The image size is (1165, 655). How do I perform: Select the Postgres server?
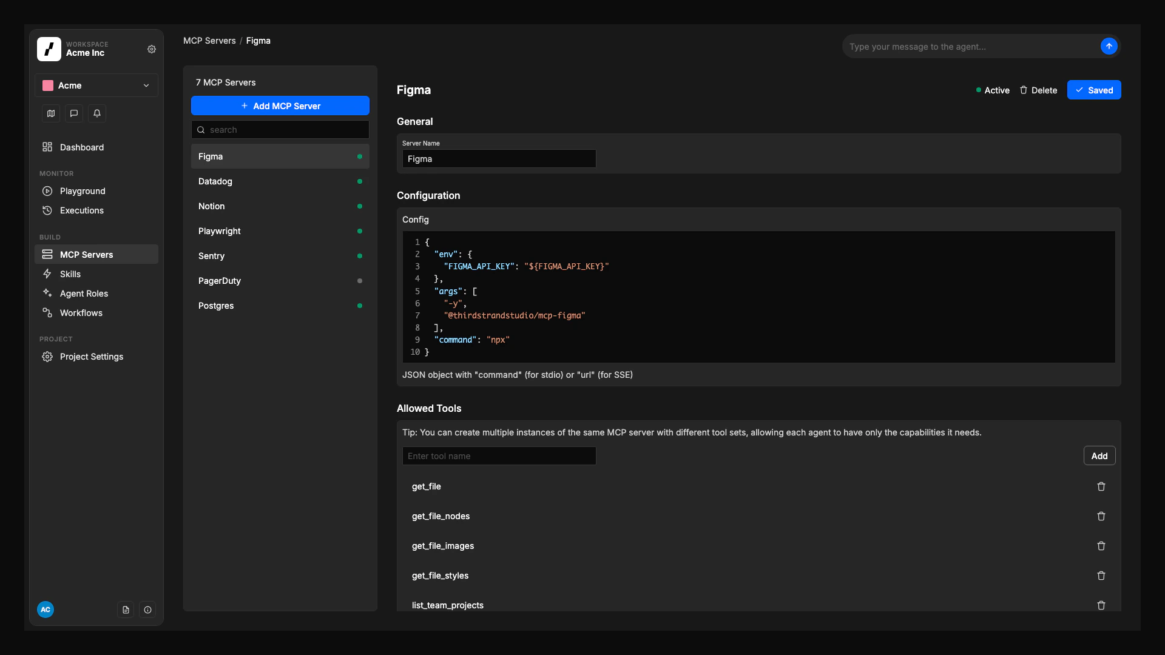(x=280, y=306)
